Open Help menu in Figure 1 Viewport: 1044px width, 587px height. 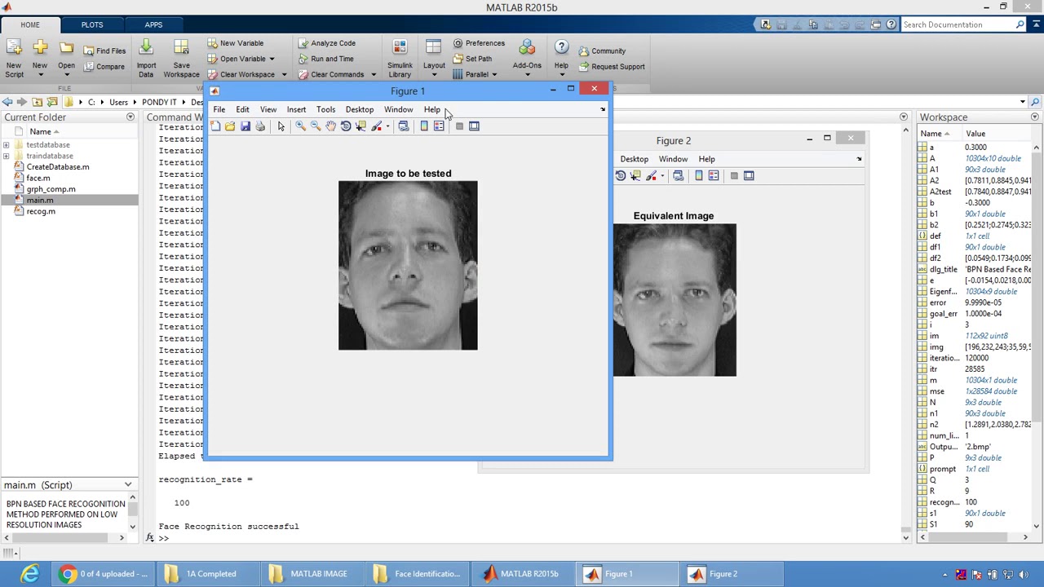(431, 109)
